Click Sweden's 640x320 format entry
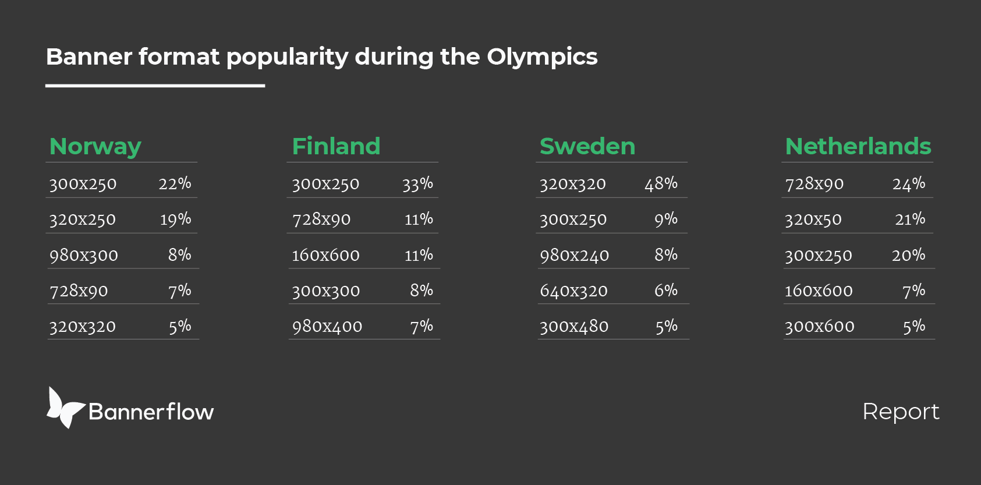 pyautogui.click(x=574, y=291)
